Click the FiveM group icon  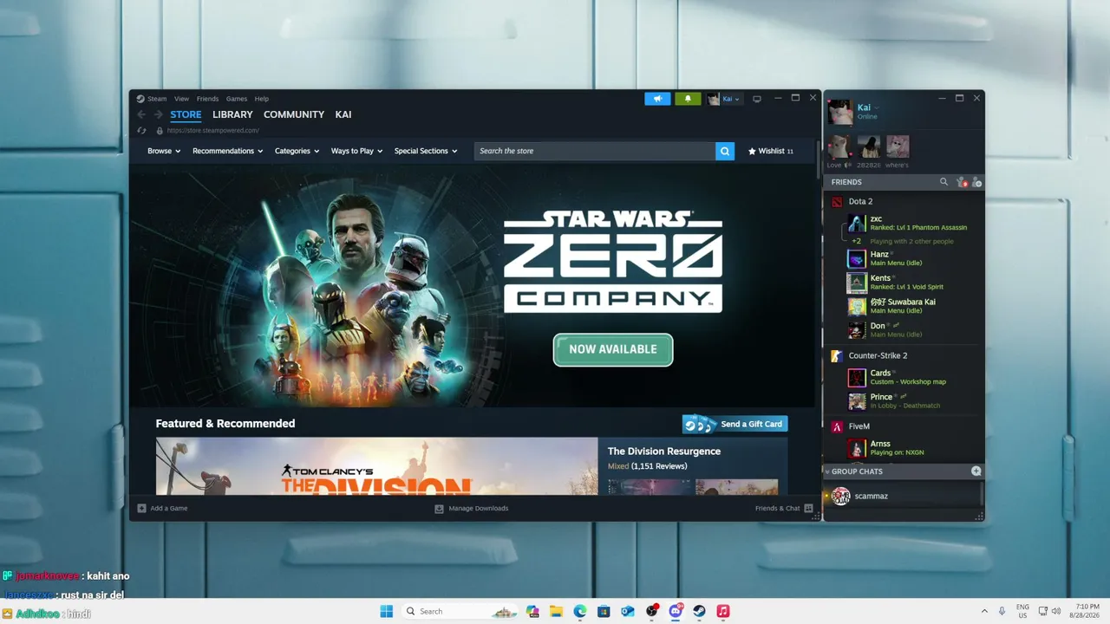click(837, 426)
